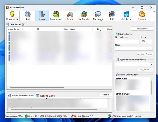Click the server.met URL combo box
This screenshot has width=158, height=122.
point(132,64)
